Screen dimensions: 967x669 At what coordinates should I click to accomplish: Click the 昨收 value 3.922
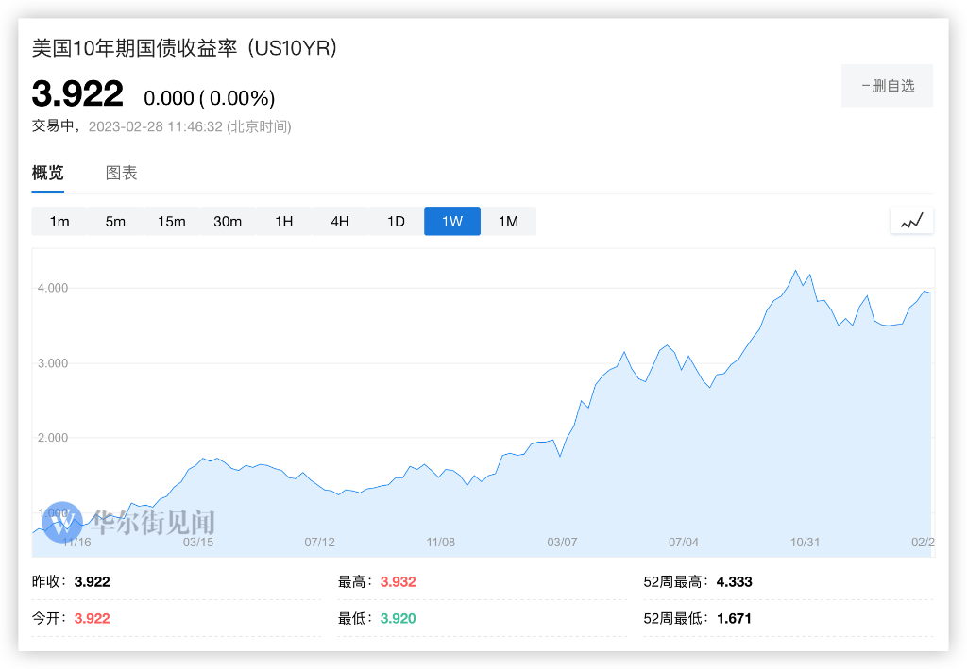92,582
